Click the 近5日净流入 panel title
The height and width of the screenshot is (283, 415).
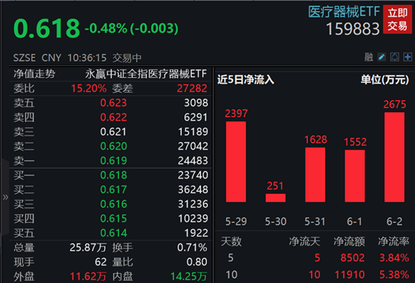[246, 79]
